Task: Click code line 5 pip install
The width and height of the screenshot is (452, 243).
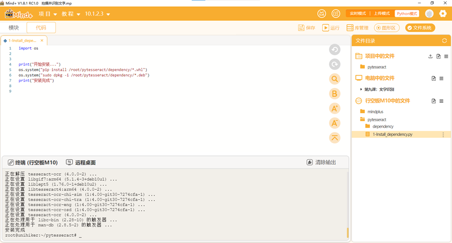Action: pyautogui.click(x=83, y=69)
